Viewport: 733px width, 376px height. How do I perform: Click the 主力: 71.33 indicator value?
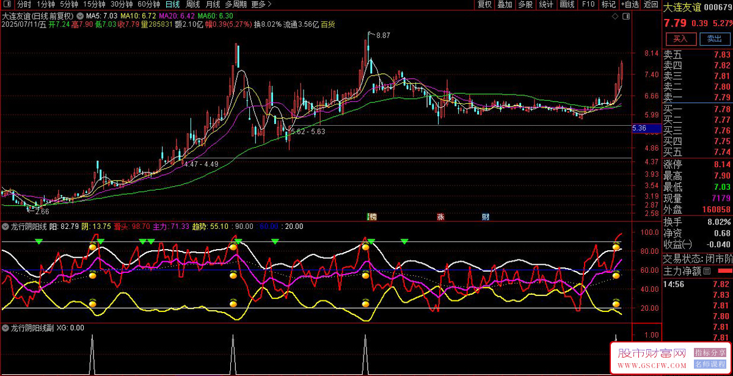(x=171, y=226)
